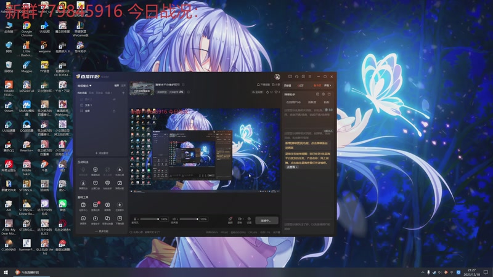Click the 添加素材 add source button
The width and height of the screenshot is (493, 277).
pos(102,153)
